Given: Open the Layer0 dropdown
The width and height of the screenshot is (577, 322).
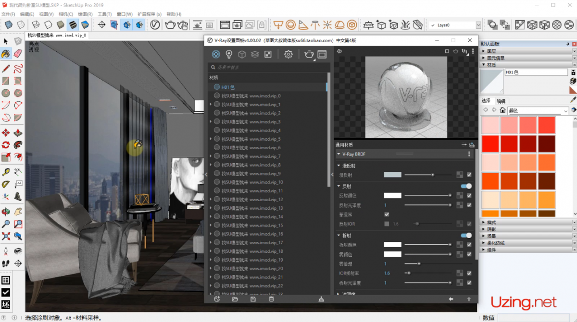Looking at the screenshot, I should (478, 25).
